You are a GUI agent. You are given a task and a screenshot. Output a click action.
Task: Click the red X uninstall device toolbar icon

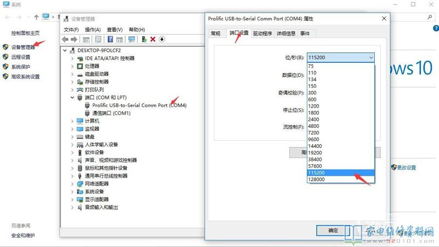[x=153, y=40]
